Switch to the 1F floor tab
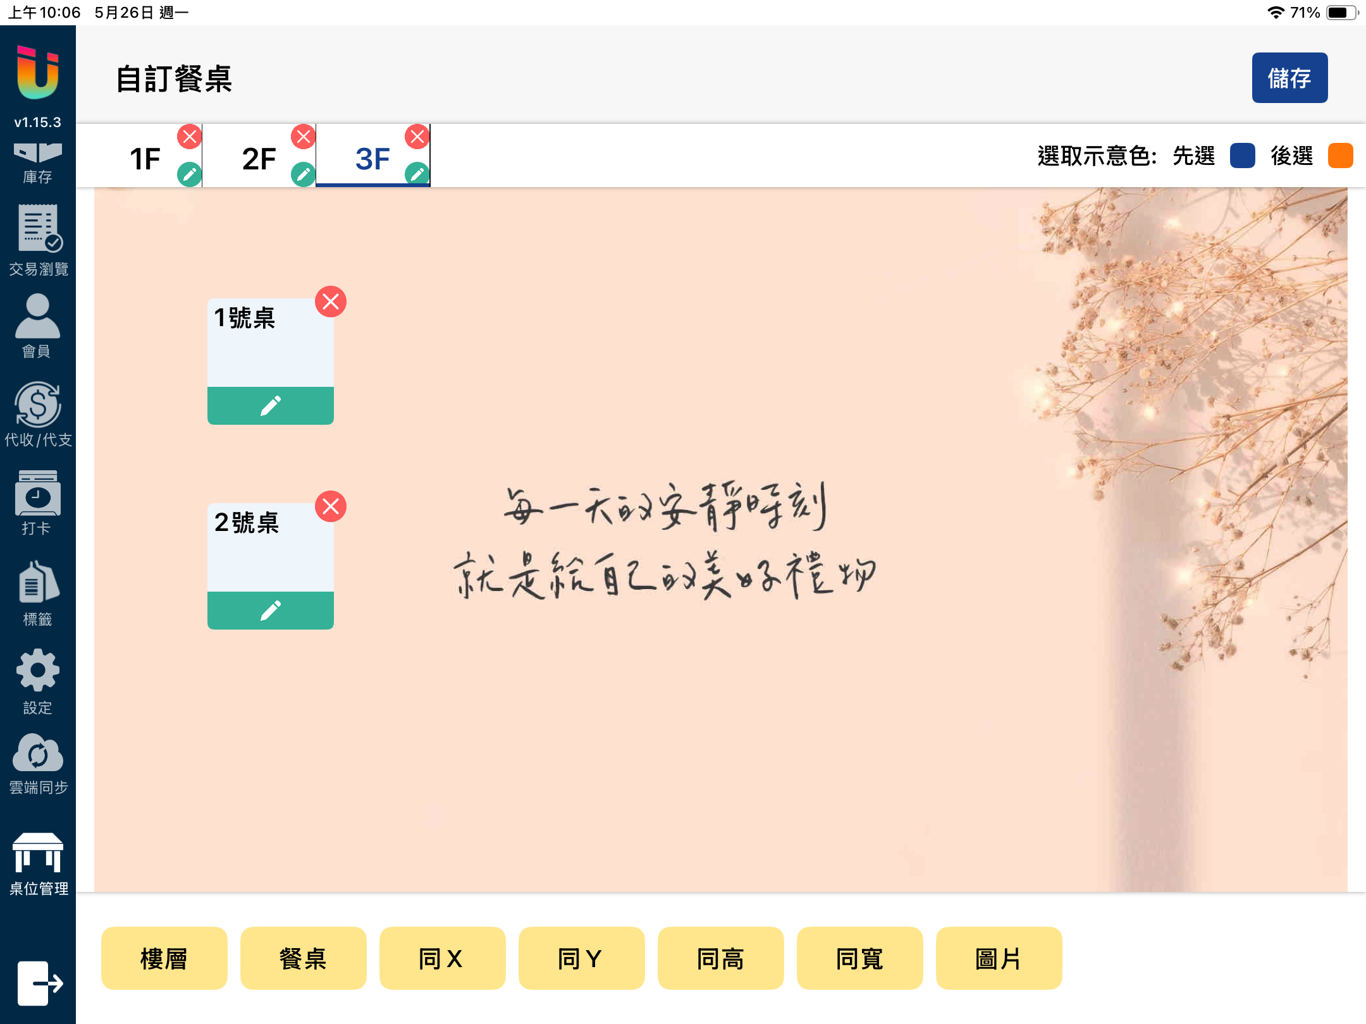This screenshot has width=1366, height=1024. (x=145, y=158)
